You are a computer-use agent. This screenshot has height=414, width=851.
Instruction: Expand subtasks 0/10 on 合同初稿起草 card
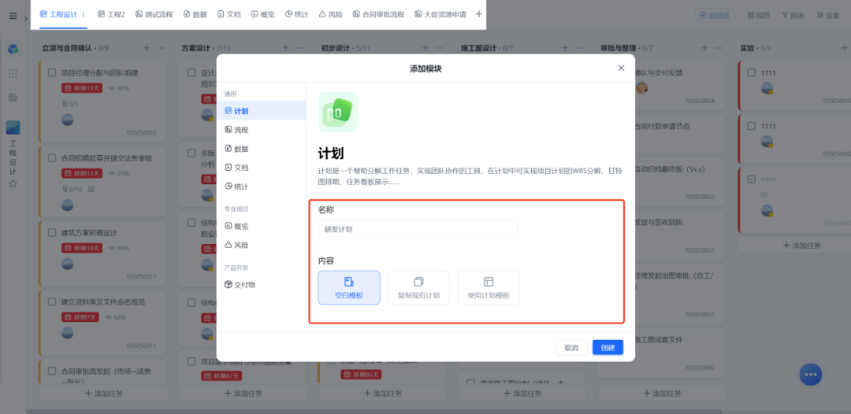click(x=72, y=189)
